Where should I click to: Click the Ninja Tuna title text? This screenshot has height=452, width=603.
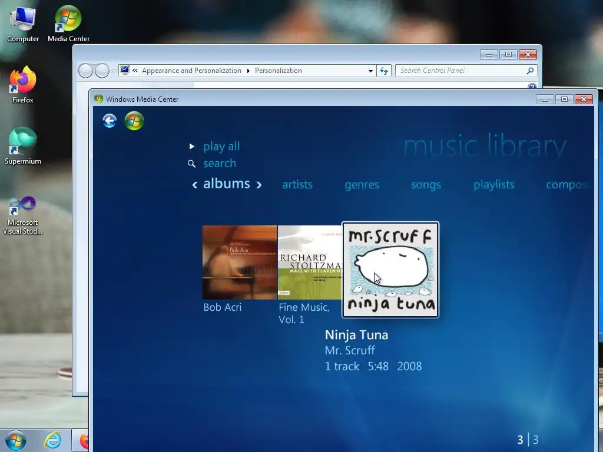click(x=356, y=335)
